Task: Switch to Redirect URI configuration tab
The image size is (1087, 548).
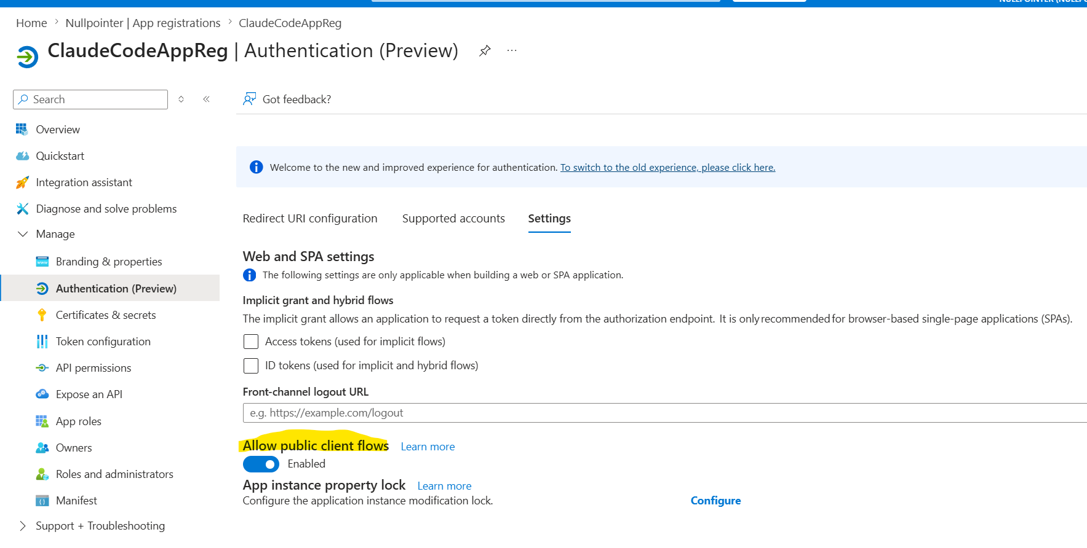Action: click(310, 219)
